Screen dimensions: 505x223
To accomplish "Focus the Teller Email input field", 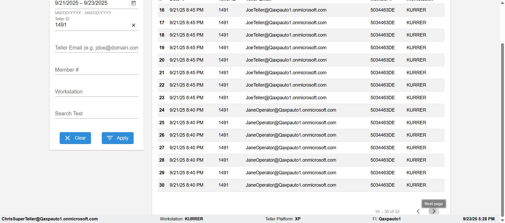I will click(97, 48).
